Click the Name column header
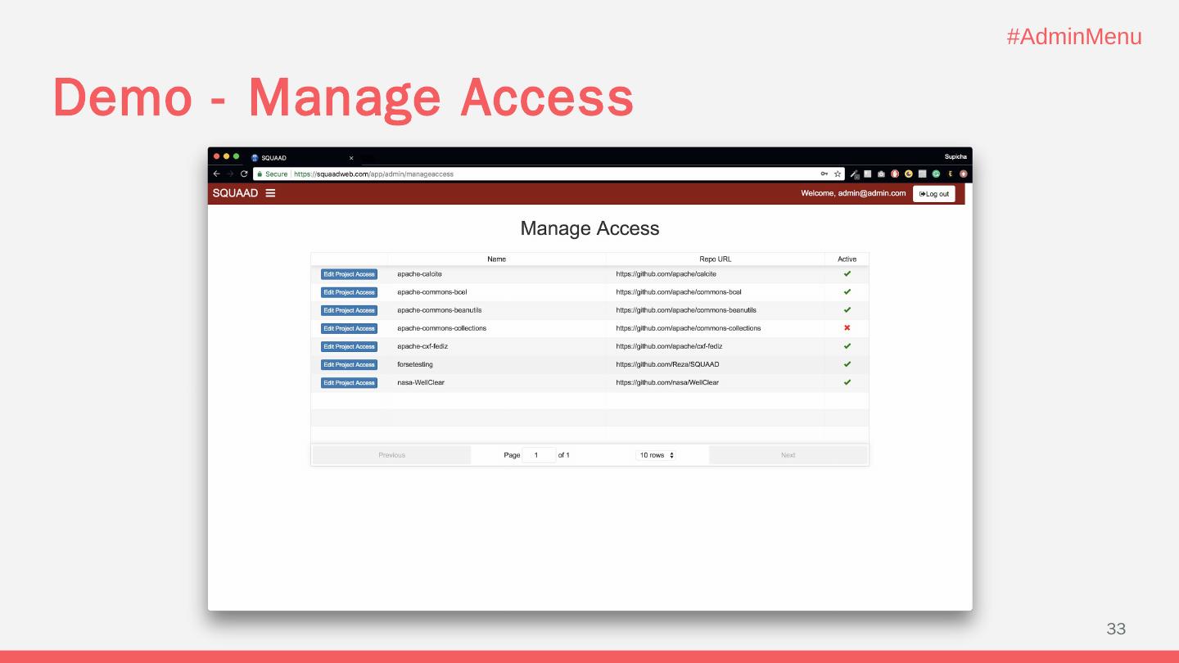Image resolution: width=1179 pixels, height=663 pixels. click(x=497, y=259)
